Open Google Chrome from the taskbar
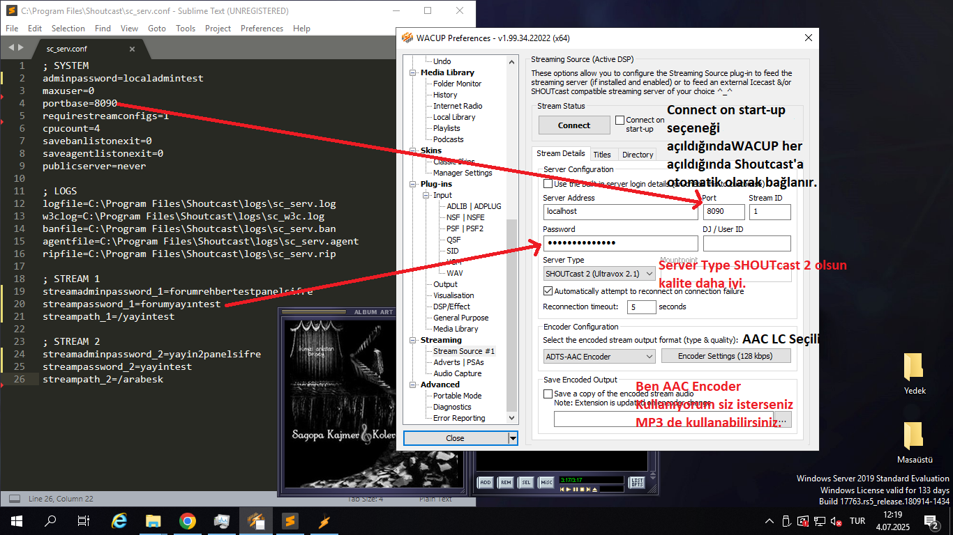The width and height of the screenshot is (953, 535). point(188,520)
